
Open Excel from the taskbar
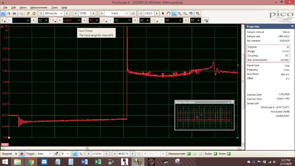[98, 162]
